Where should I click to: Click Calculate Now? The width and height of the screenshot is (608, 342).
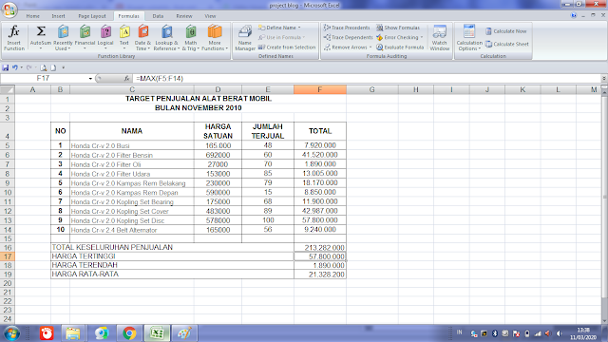tap(506, 31)
